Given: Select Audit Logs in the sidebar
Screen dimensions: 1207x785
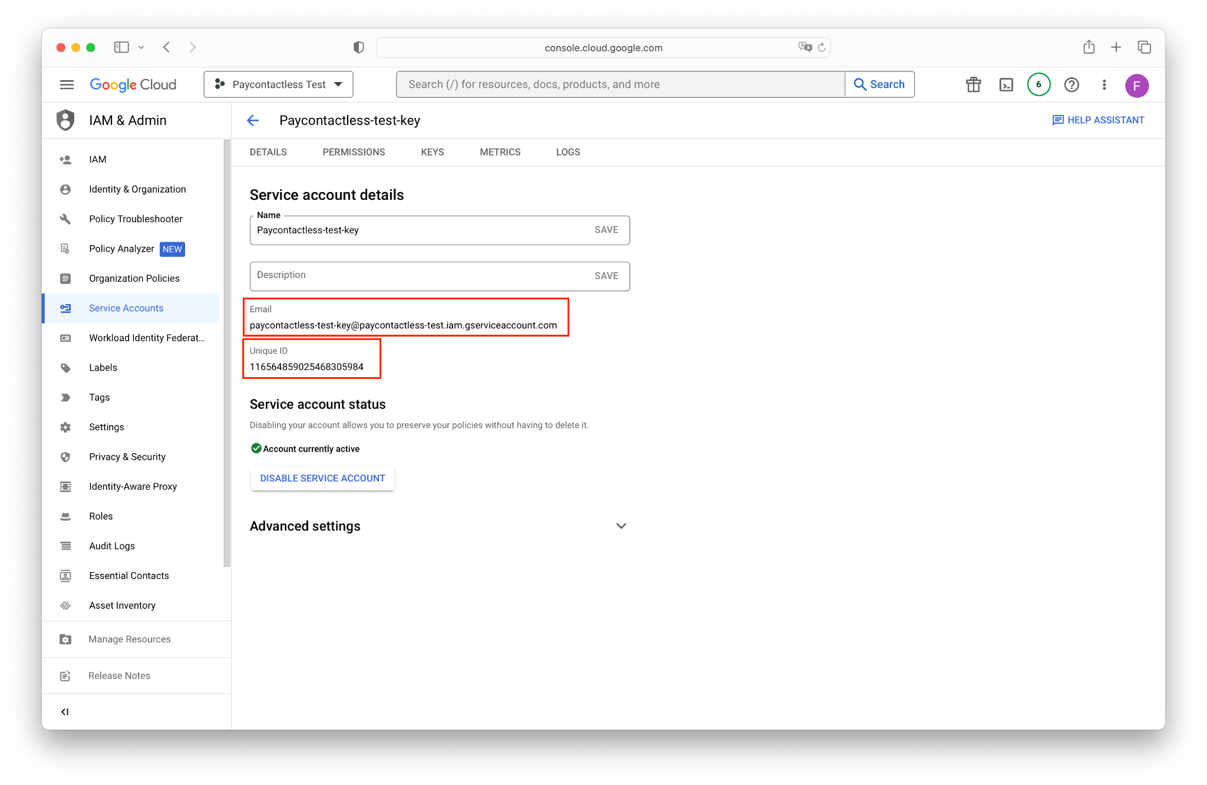Looking at the screenshot, I should pyautogui.click(x=112, y=546).
